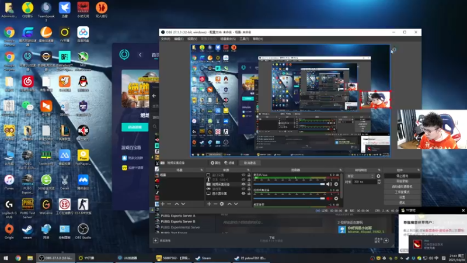Click the audio mixer vertical scrollbar

(x=341, y=186)
